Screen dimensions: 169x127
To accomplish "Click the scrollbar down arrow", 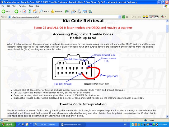I will [167, 116].
